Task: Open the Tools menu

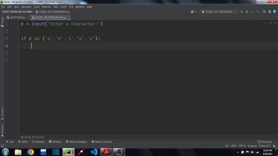Action: [x=63, y=7]
